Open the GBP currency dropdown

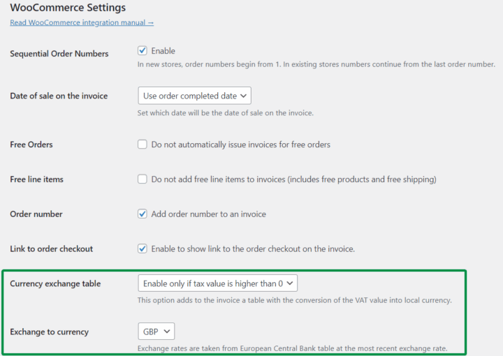click(156, 331)
